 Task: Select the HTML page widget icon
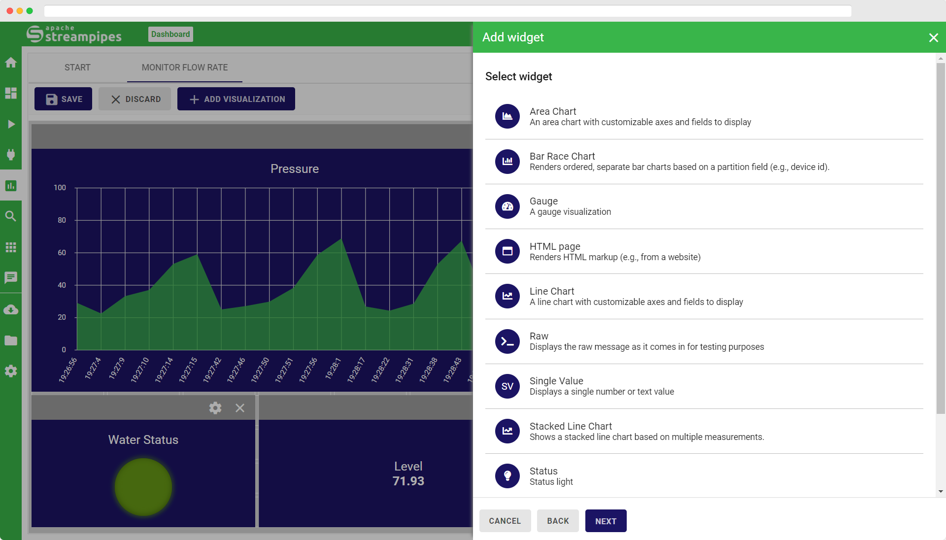[x=507, y=251]
